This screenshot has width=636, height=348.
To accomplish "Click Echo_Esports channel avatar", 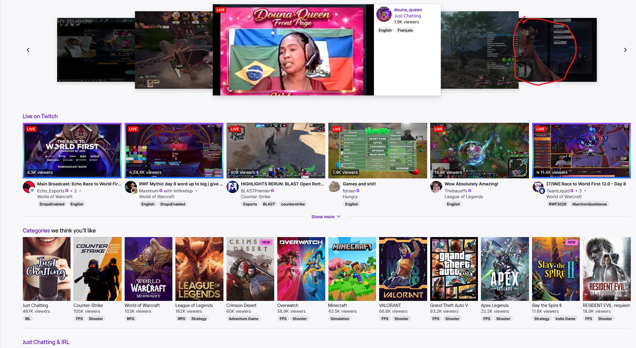I will (x=29, y=187).
